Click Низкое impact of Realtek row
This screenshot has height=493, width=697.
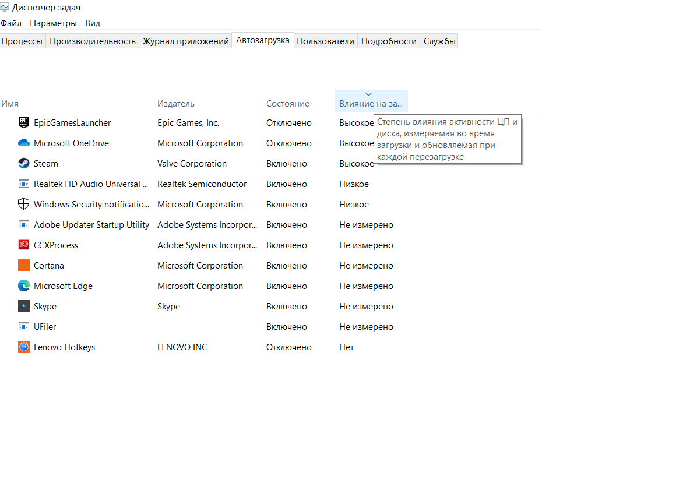click(x=354, y=184)
